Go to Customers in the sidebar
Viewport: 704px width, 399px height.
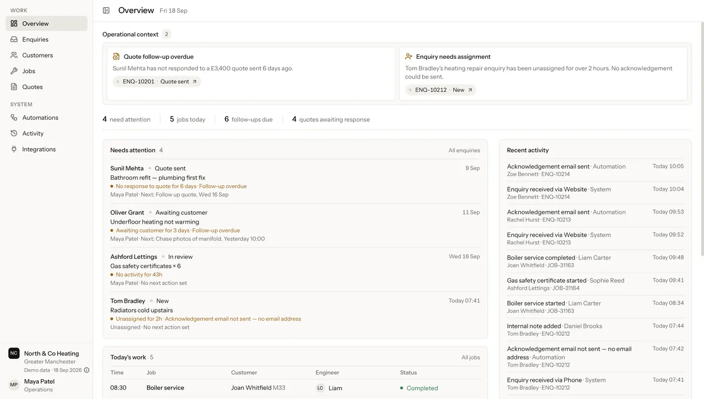[46, 56]
